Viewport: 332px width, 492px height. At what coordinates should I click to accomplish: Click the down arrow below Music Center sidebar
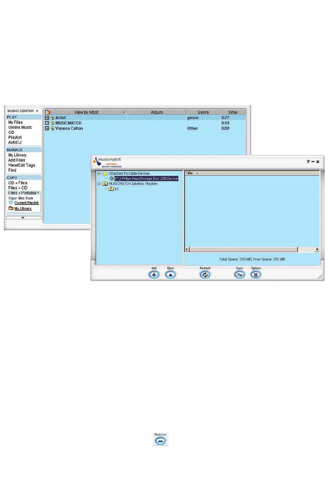(23, 218)
